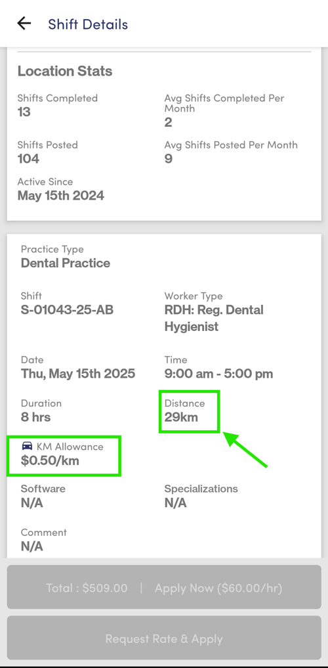Tap the back arrow icon
Image resolution: width=328 pixels, height=668 pixels.
[x=24, y=24]
